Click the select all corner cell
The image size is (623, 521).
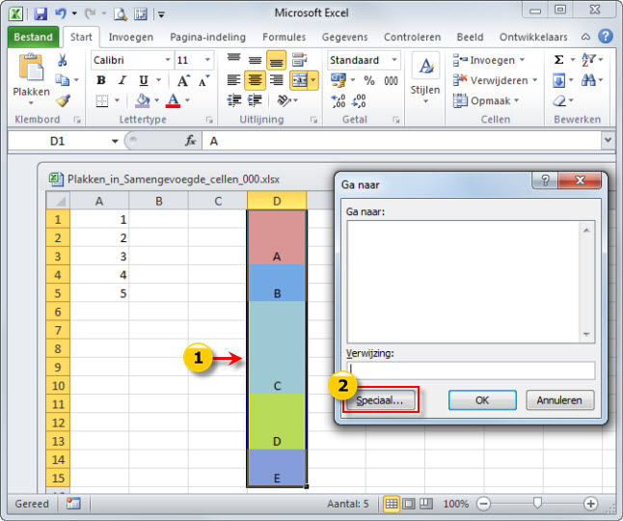[59, 201]
